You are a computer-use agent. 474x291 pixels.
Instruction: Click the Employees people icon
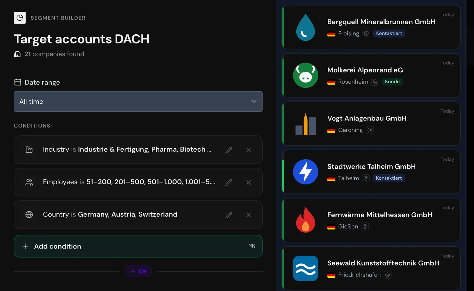pos(29,182)
